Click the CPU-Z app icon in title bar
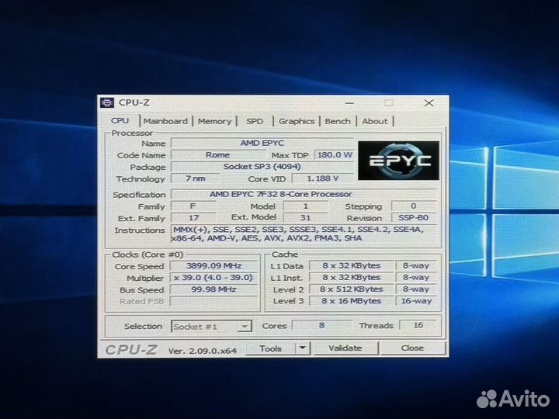This screenshot has width=559, height=419. click(x=107, y=103)
